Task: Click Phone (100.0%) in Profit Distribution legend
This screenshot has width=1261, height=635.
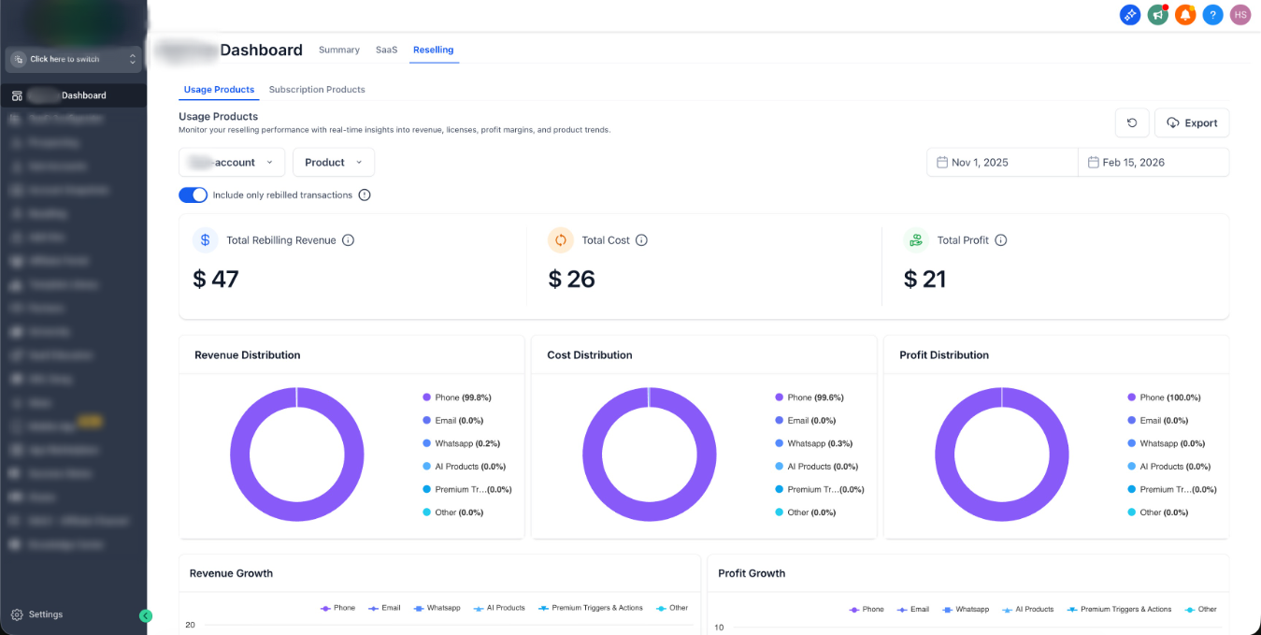Action: click(x=1164, y=397)
